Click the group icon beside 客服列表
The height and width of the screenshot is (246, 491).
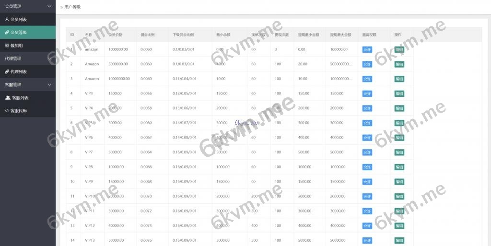click(x=8, y=98)
